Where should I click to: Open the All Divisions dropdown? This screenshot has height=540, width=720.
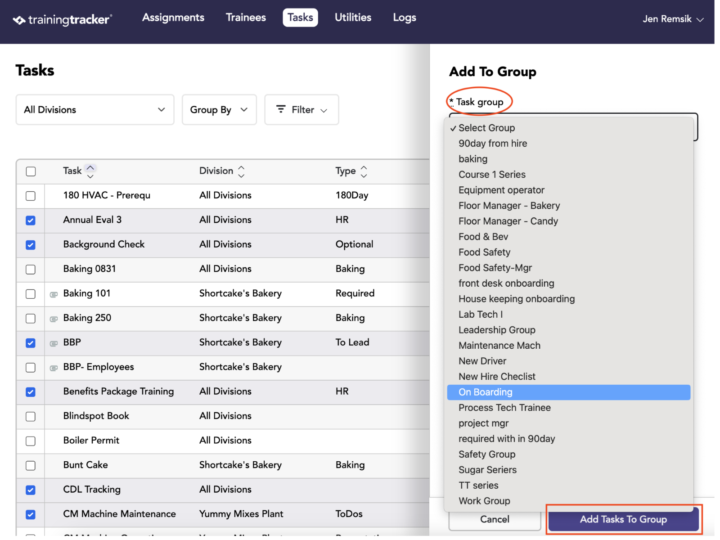click(95, 110)
